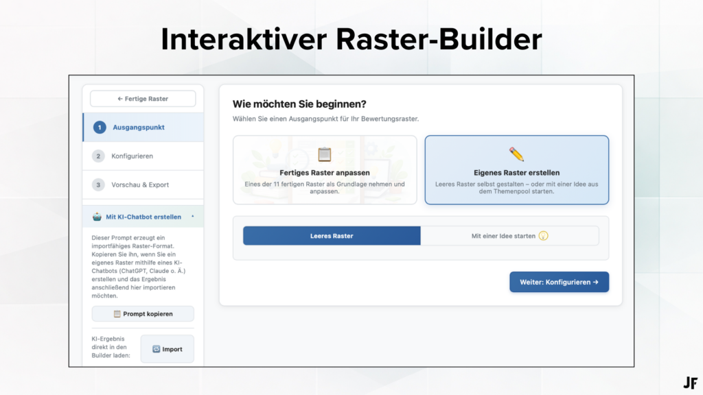This screenshot has height=395, width=703.
Task: Click the clipboard icon in Fertiges Raster anpassen card
Action: [x=324, y=154]
